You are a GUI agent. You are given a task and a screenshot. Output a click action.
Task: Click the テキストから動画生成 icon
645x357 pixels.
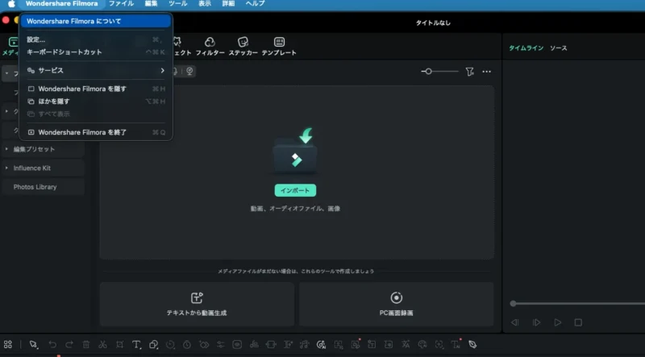pyautogui.click(x=197, y=298)
